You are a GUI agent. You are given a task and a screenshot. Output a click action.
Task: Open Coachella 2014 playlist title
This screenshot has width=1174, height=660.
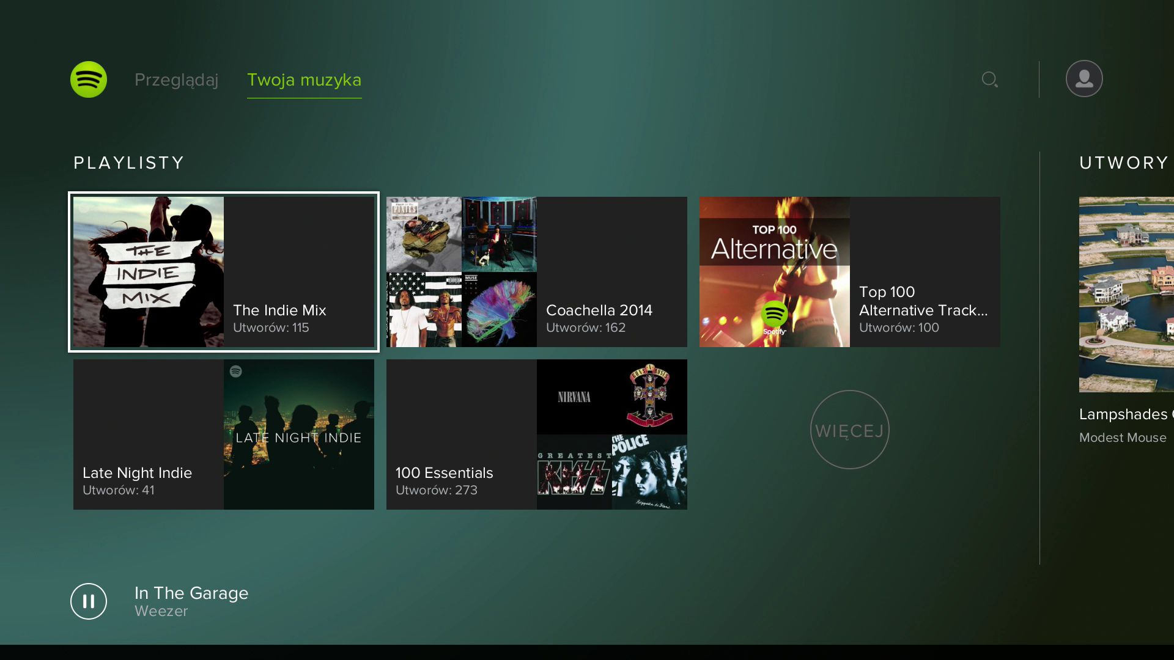click(x=599, y=310)
